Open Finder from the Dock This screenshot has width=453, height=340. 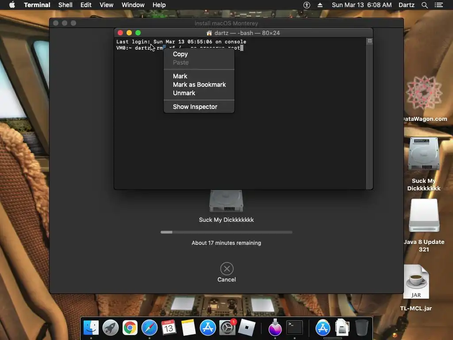tap(91, 328)
